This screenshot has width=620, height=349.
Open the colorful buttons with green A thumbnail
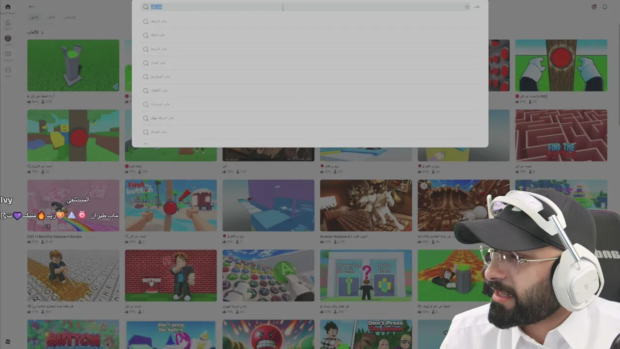click(x=268, y=275)
